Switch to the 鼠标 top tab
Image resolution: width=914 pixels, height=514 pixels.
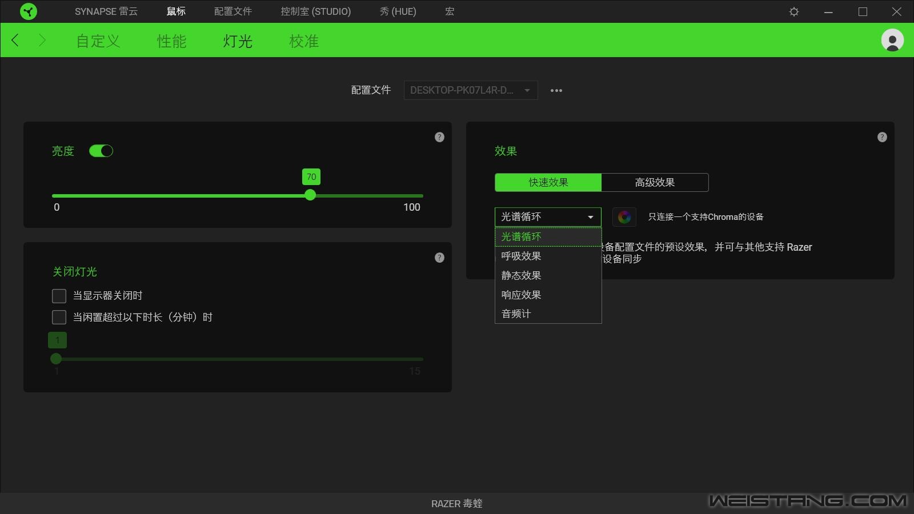pos(176,11)
